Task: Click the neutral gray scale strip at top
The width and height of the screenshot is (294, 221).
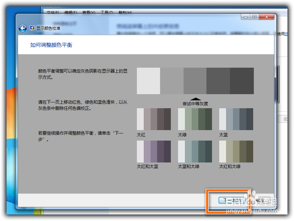Action: point(195,80)
